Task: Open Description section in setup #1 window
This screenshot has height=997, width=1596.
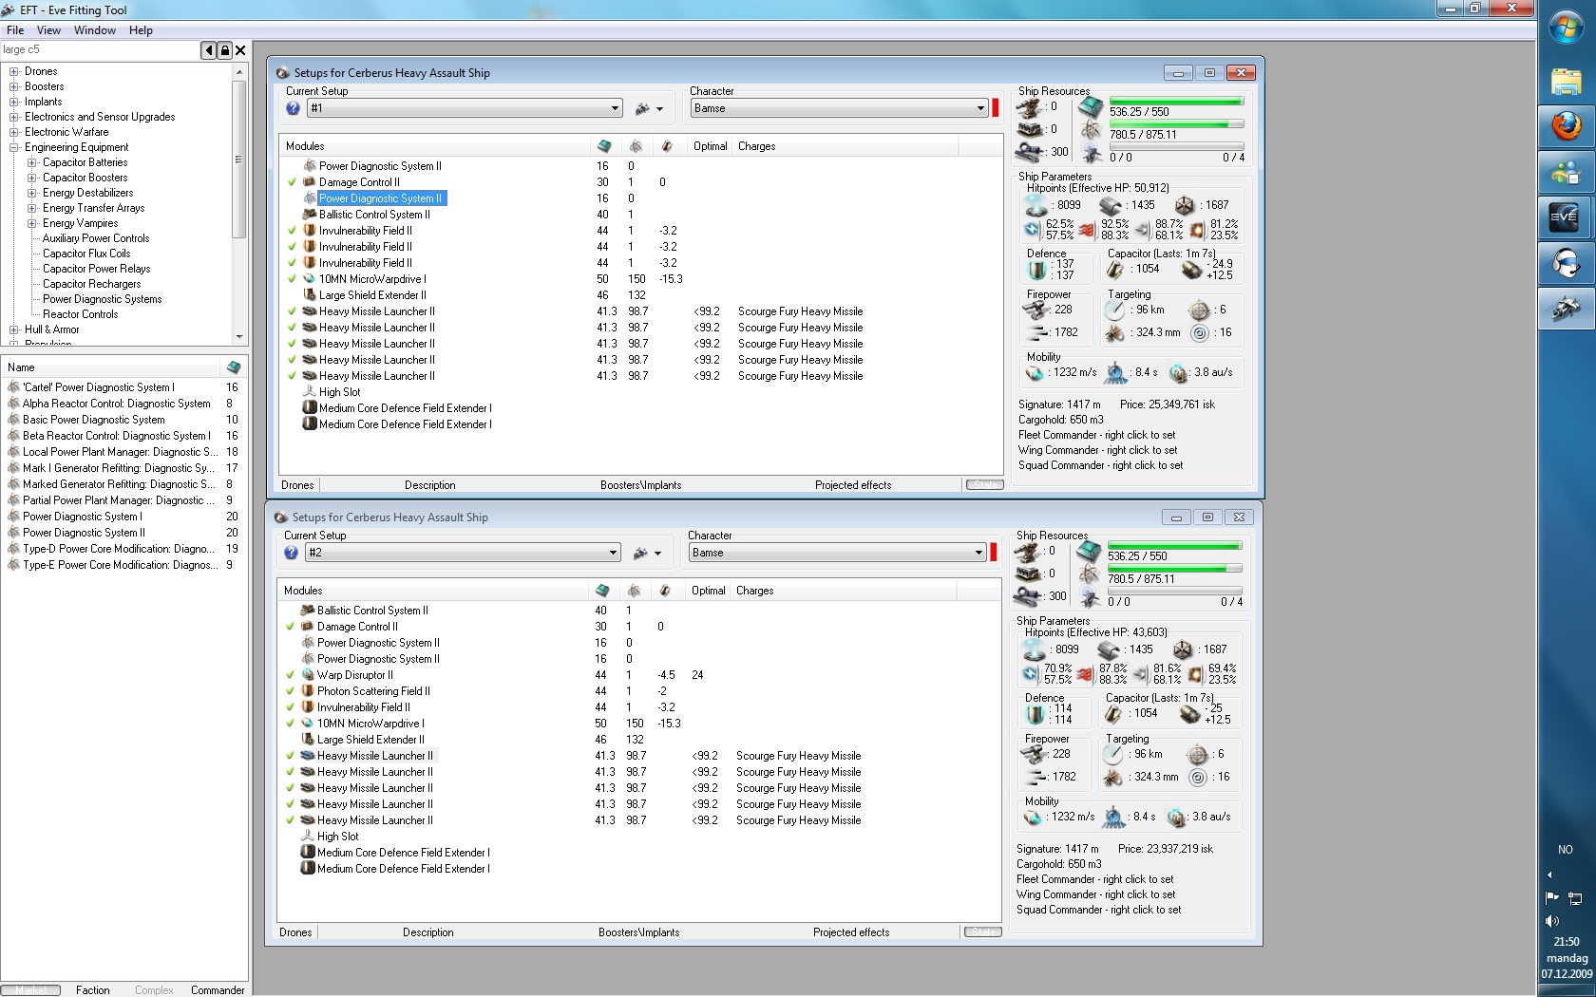Action: pos(430,485)
